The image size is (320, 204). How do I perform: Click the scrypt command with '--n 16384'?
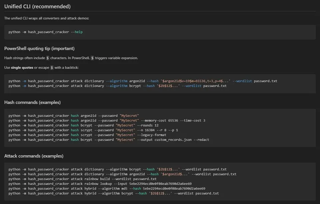click(x=93, y=130)
